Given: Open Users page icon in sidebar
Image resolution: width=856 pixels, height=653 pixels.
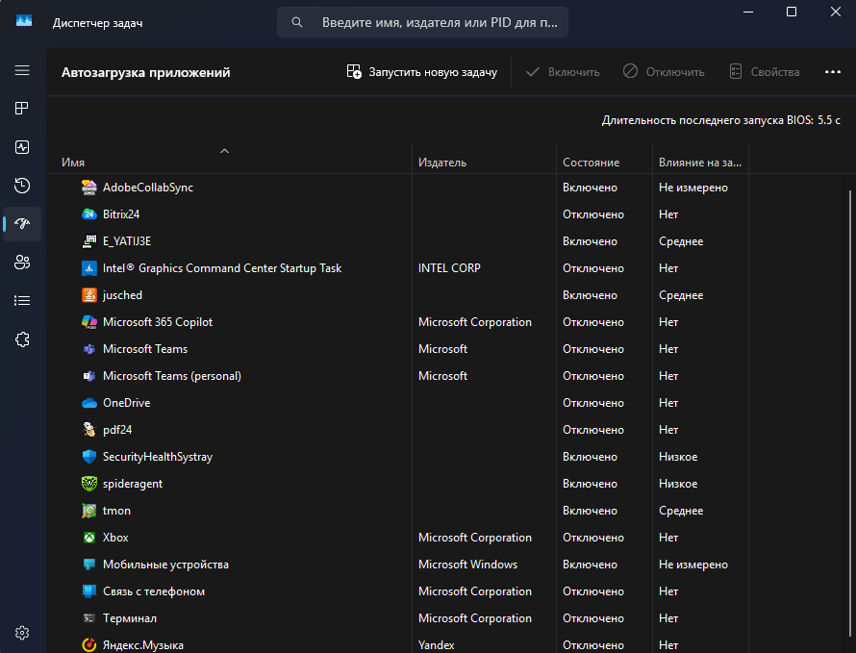Looking at the screenshot, I should click(x=22, y=263).
